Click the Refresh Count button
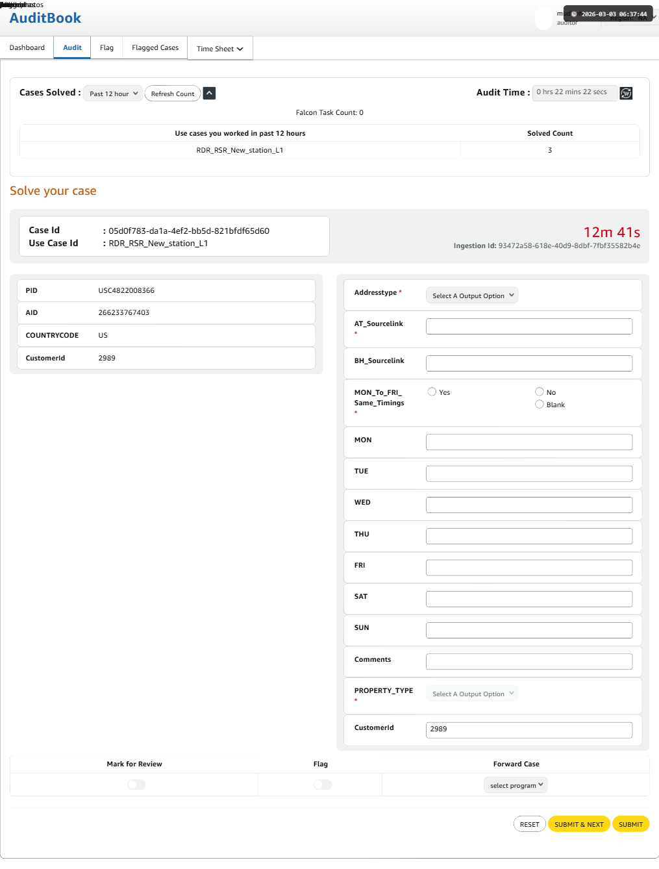This screenshot has width=659, height=869. 173,94
